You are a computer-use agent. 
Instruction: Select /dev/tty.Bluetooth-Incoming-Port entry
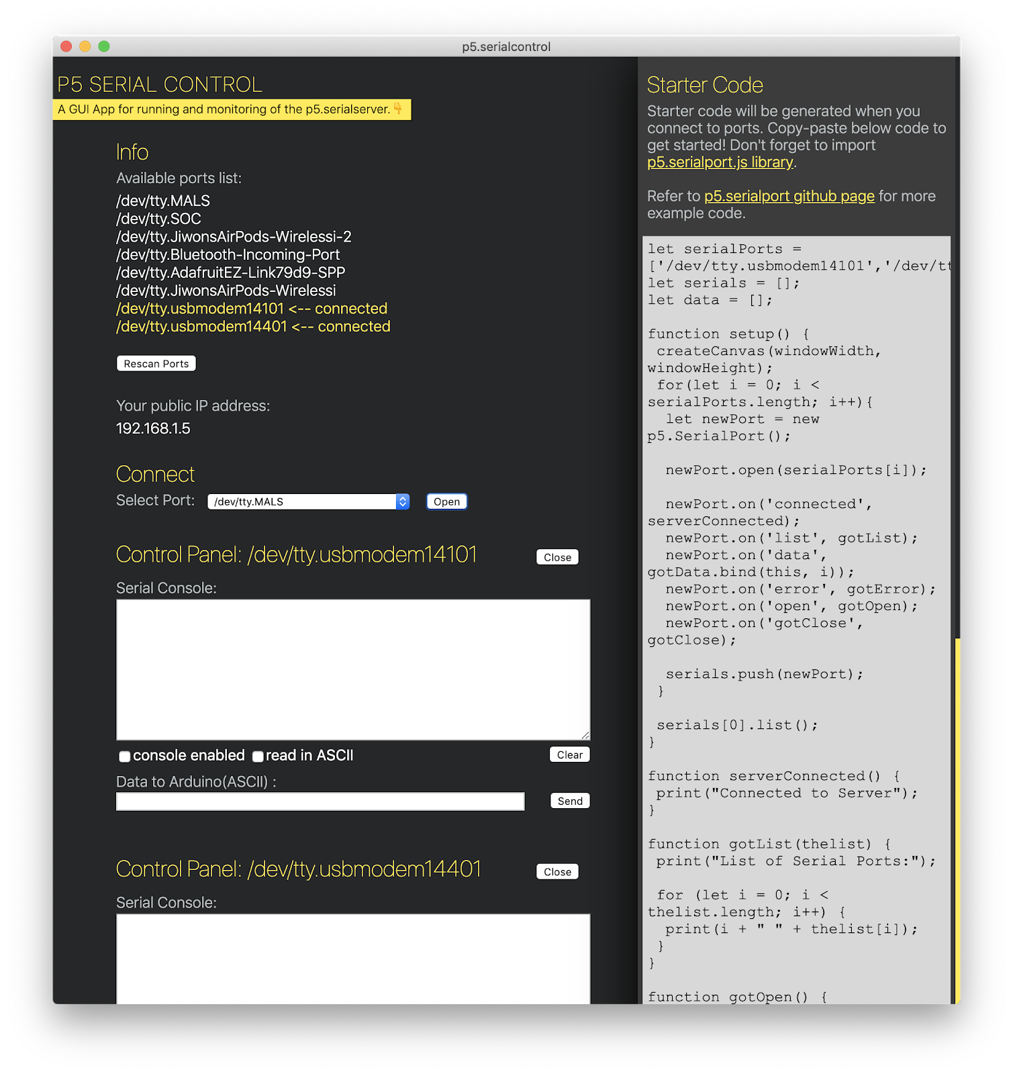(228, 255)
